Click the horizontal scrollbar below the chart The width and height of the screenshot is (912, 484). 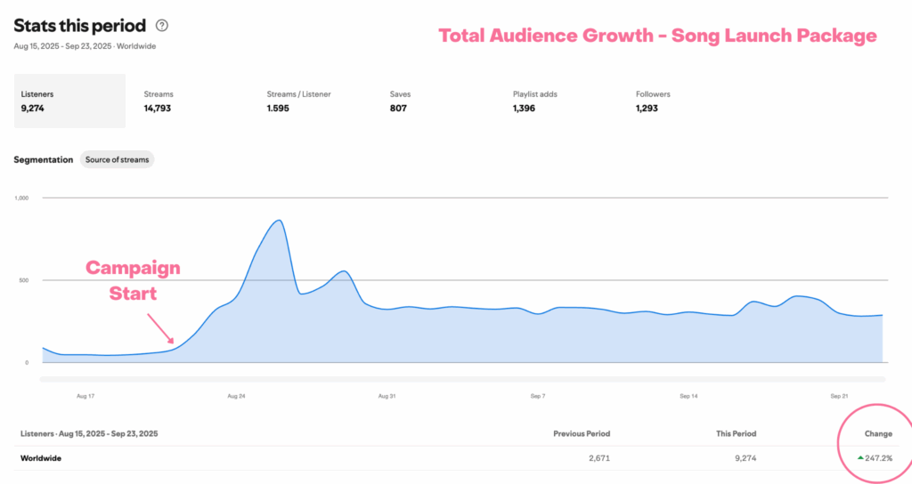pyautogui.click(x=463, y=378)
